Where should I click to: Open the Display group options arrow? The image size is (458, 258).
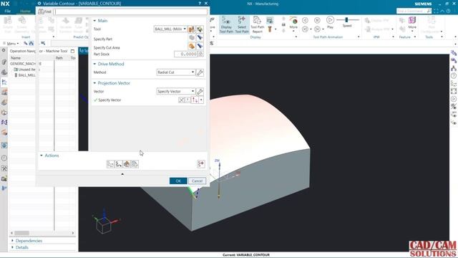[x=296, y=37]
